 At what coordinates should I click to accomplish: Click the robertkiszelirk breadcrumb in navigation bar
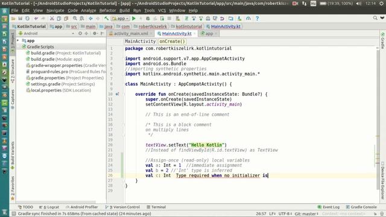150,27
